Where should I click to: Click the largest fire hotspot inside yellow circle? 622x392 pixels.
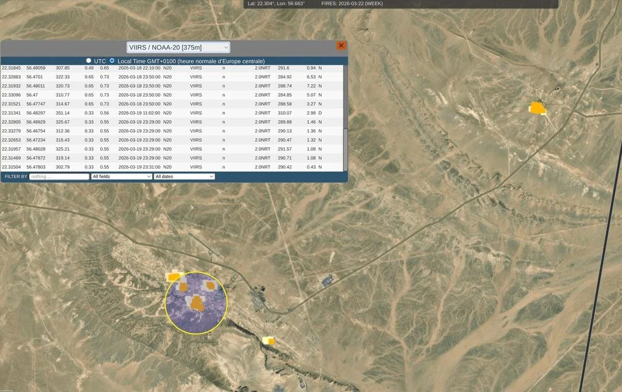point(197,302)
